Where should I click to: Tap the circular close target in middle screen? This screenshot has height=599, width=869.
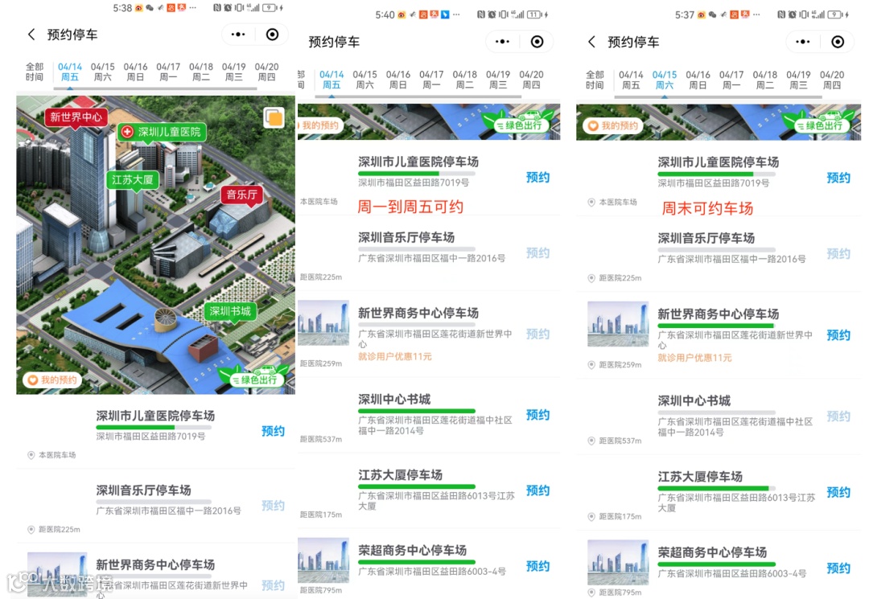[x=537, y=42]
